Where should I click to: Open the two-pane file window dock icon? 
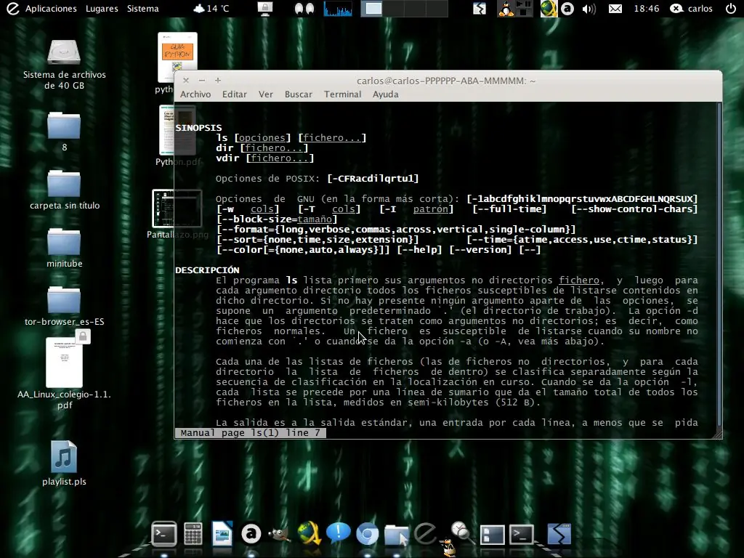click(492, 535)
